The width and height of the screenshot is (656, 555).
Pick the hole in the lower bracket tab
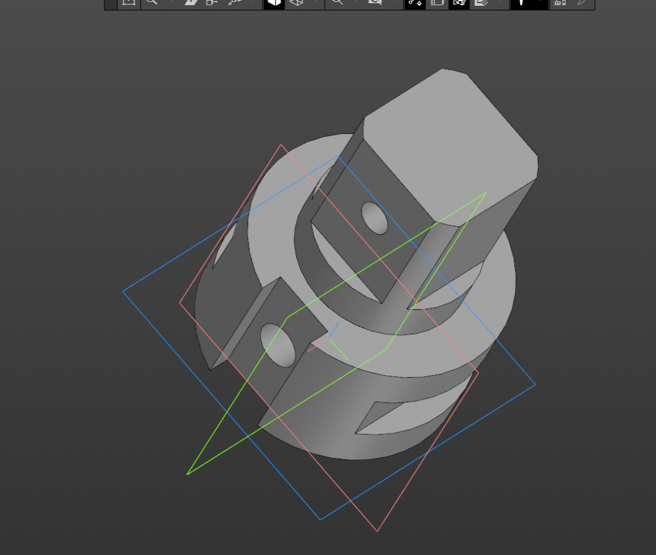[277, 346]
